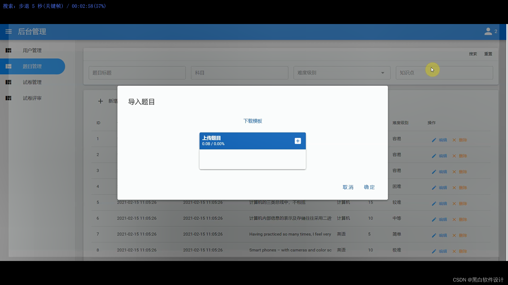Confirm import with the 确定 button

pyautogui.click(x=369, y=187)
